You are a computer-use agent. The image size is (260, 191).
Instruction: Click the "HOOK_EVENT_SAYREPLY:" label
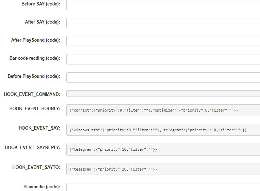coord(32,148)
